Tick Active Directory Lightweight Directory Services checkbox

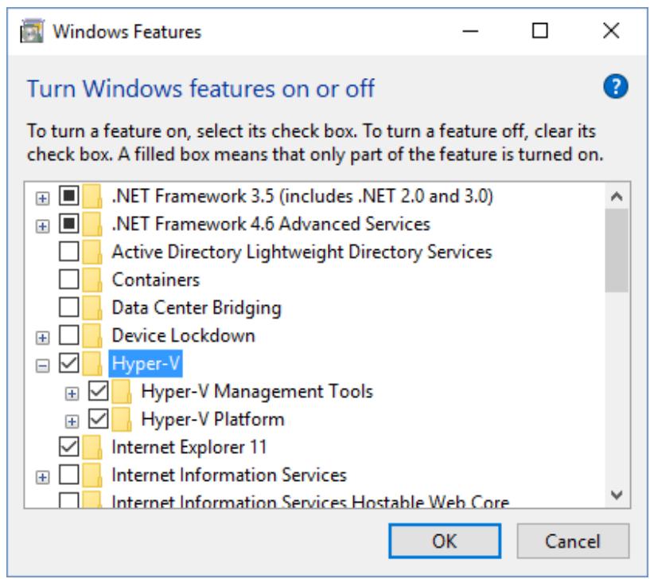coord(68,252)
